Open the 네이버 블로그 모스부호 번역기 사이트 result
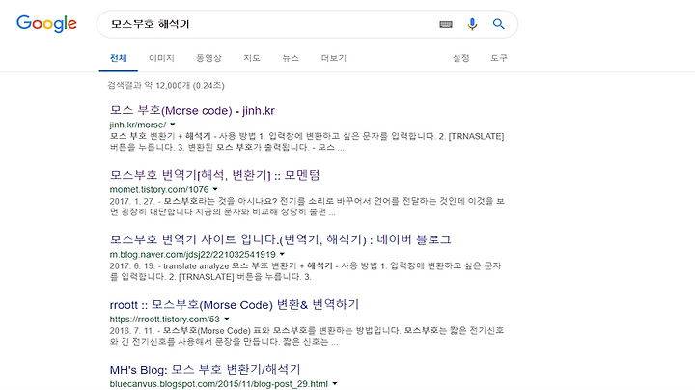Image resolution: width=695 pixels, height=390 pixels. 281,239
